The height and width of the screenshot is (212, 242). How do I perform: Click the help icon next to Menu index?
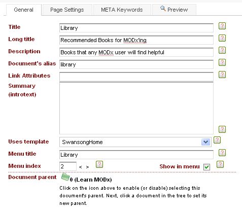(x=99, y=164)
